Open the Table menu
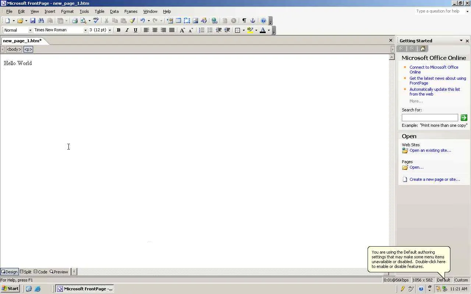 pyautogui.click(x=99, y=11)
